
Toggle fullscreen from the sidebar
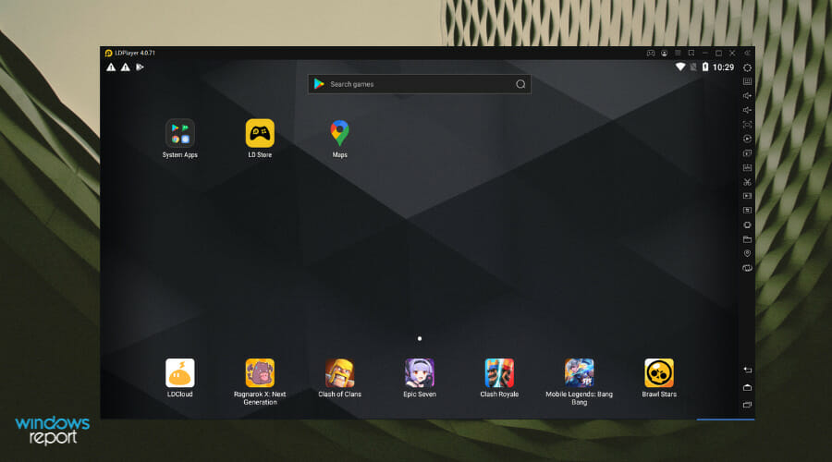tap(747, 125)
